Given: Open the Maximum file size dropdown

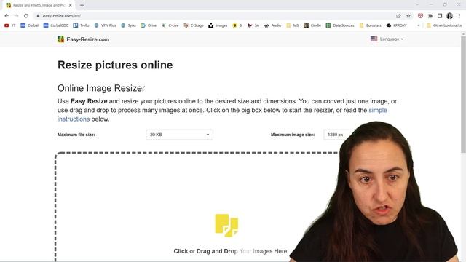Looking at the screenshot, I should coord(180,135).
